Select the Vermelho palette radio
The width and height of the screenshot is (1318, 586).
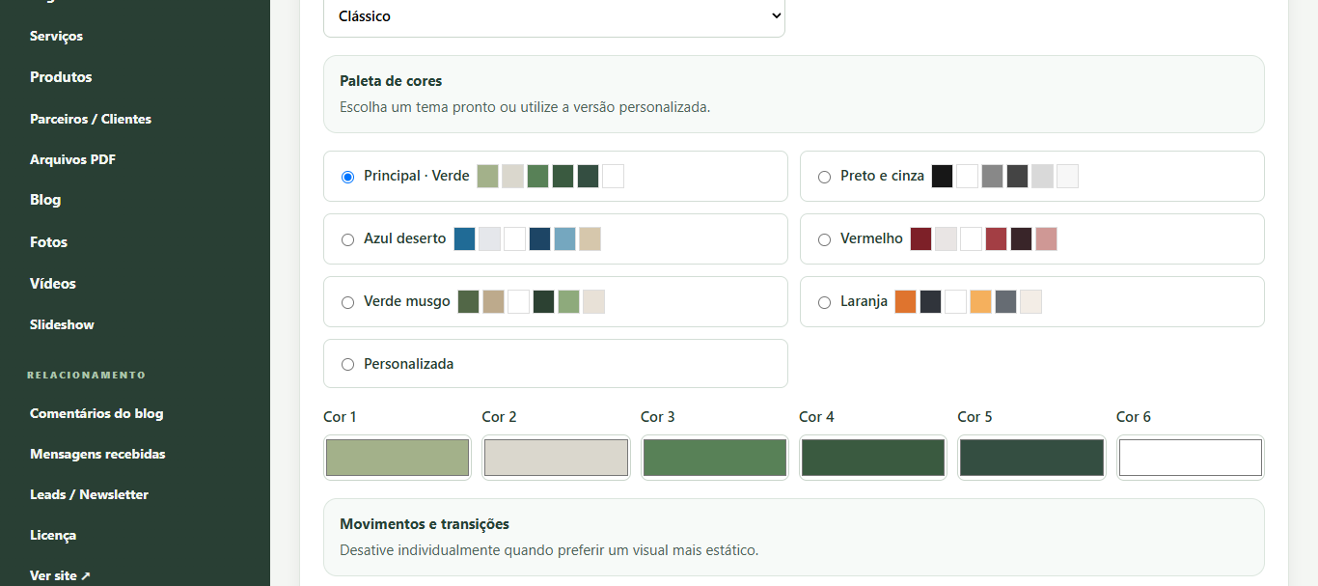pos(824,239)
